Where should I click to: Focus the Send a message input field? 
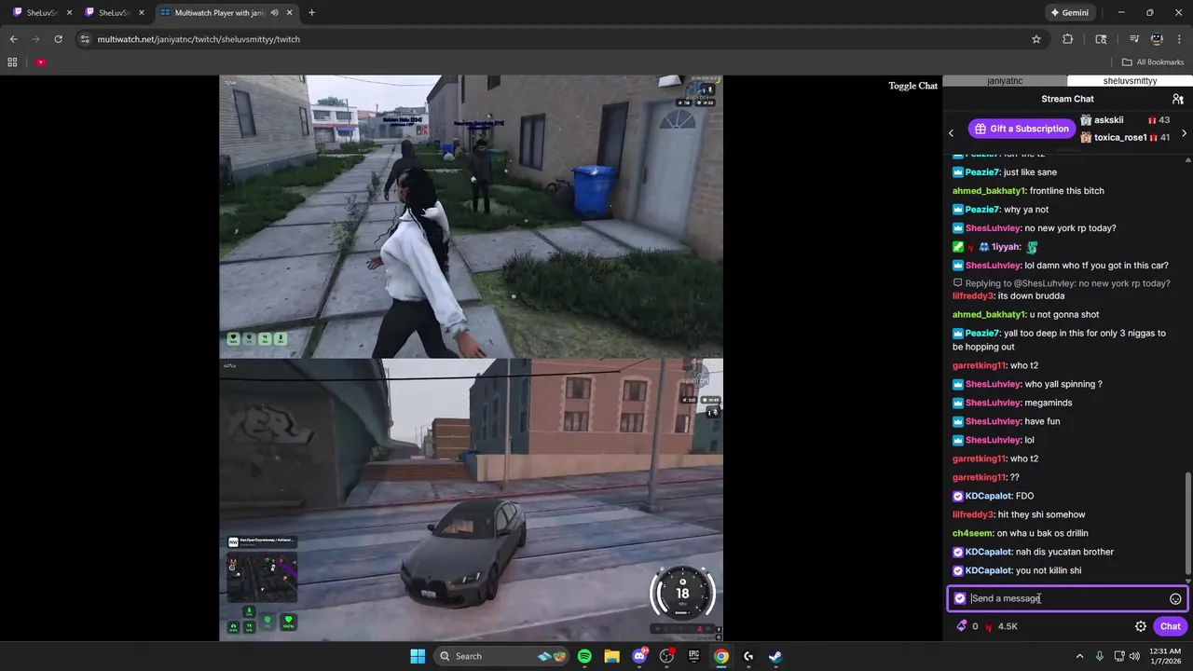pos(1068,598)
